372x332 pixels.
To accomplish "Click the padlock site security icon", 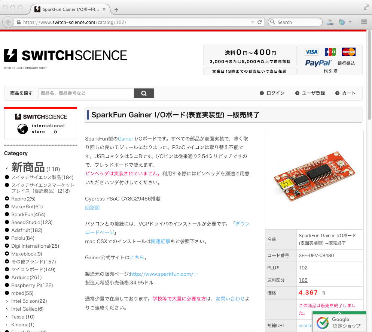I will [x=18, y=22].
